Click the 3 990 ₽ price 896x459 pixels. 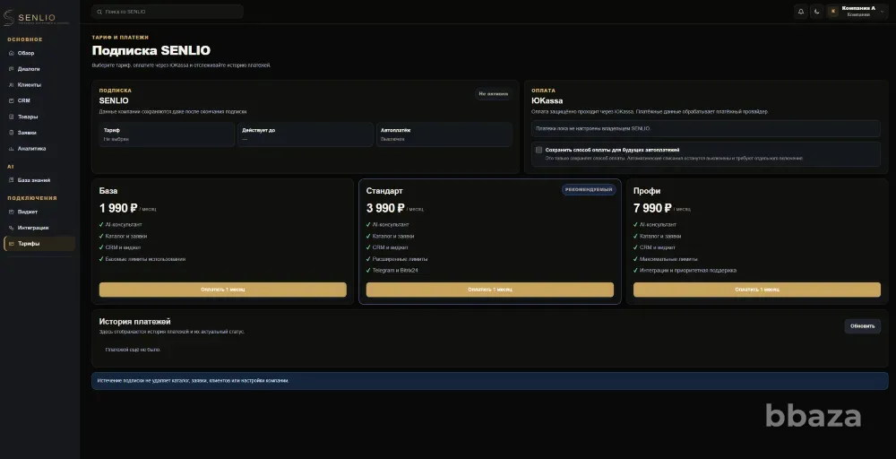pyautogui.click(x=385, y=208)
